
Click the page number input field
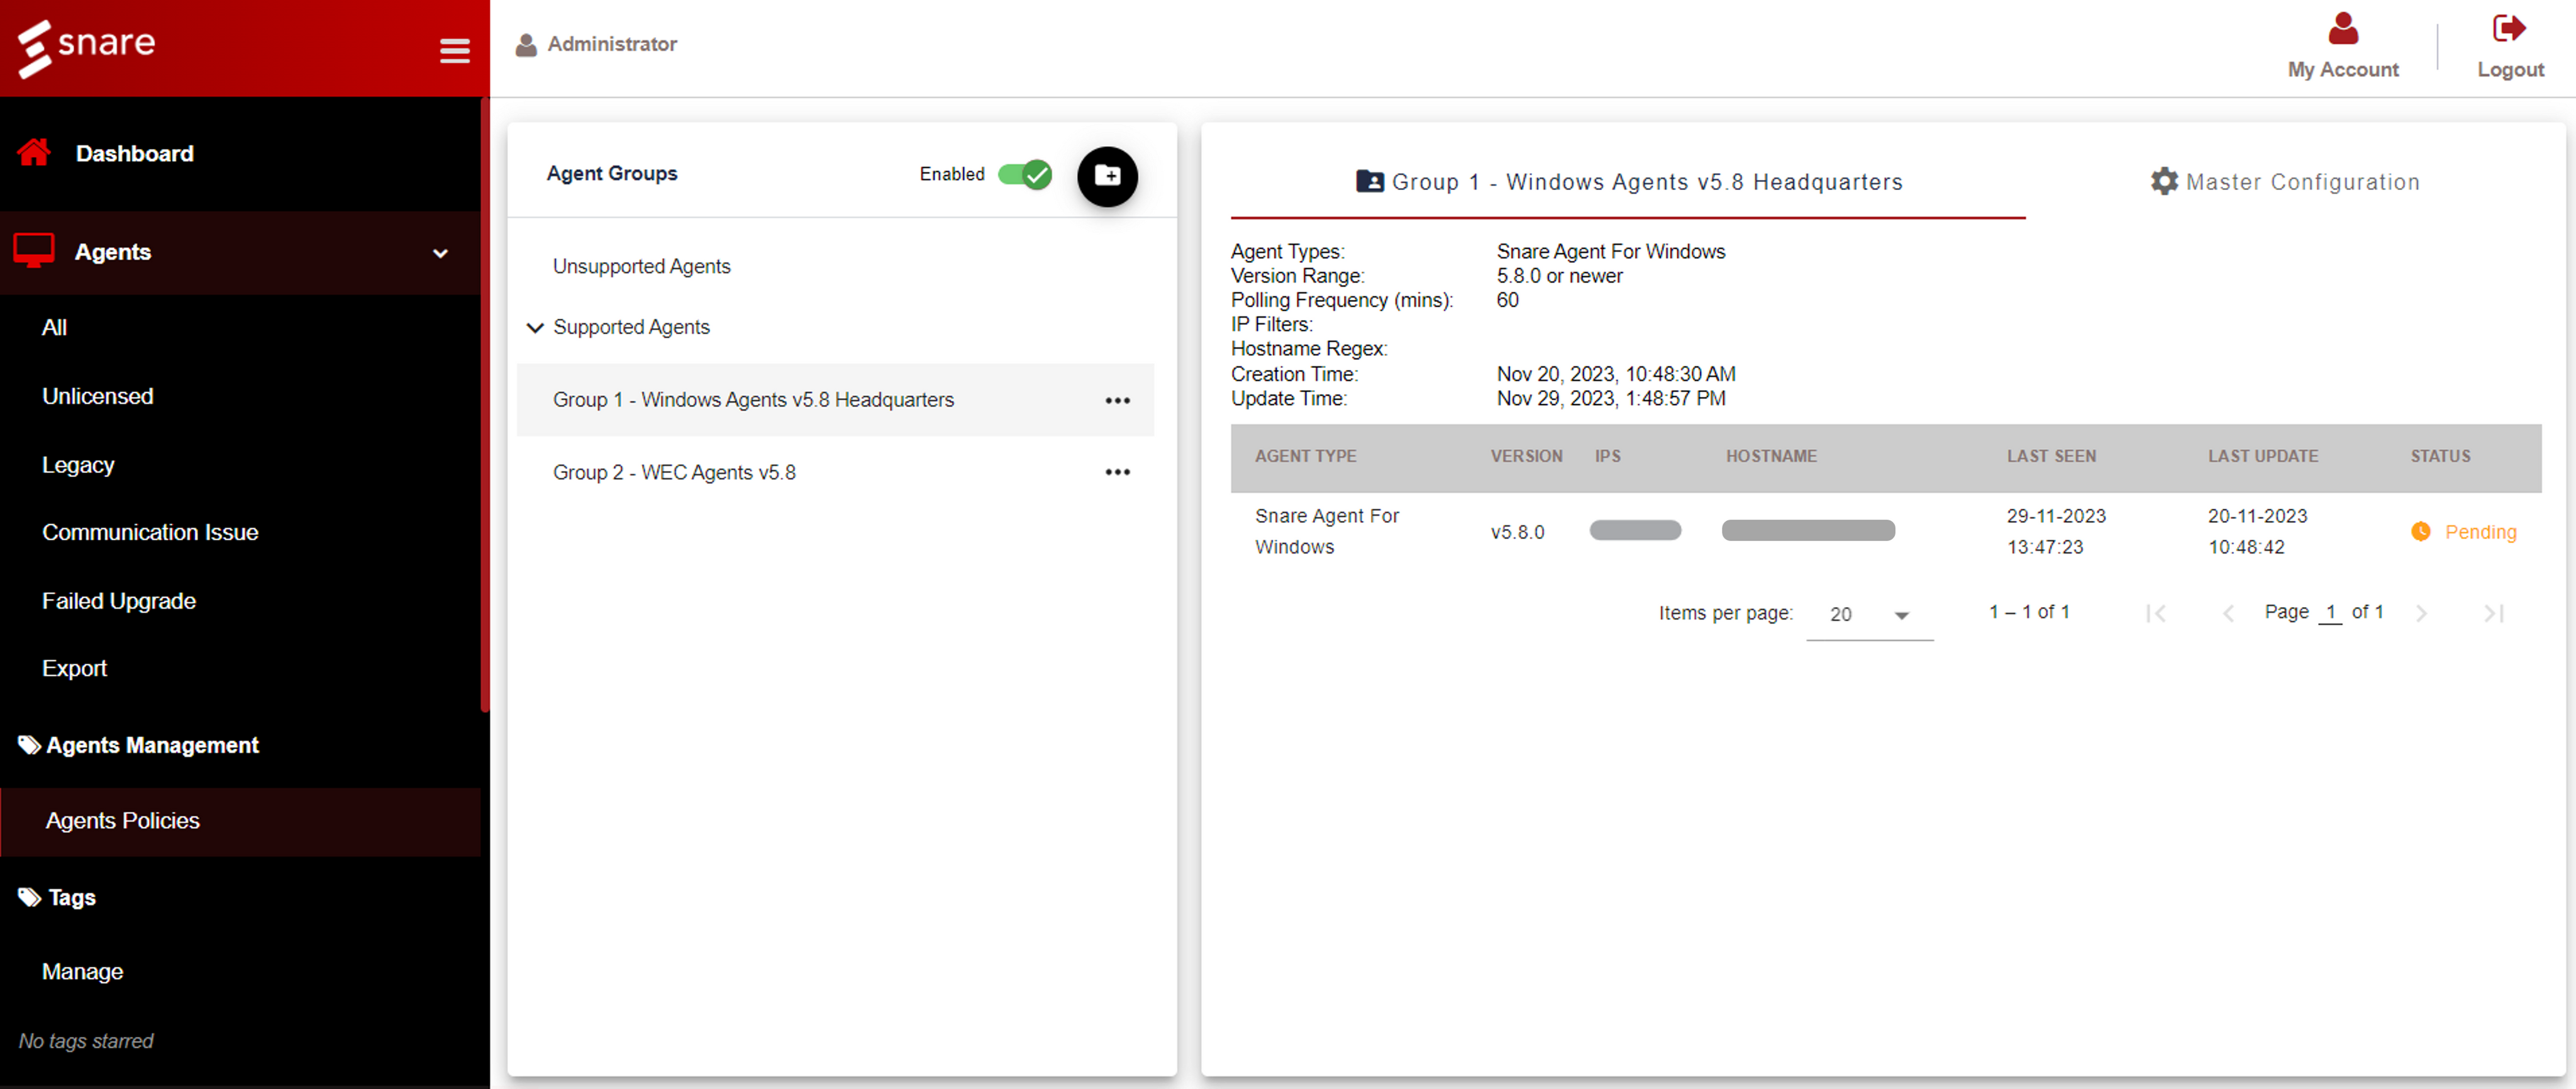point(2330,612)
